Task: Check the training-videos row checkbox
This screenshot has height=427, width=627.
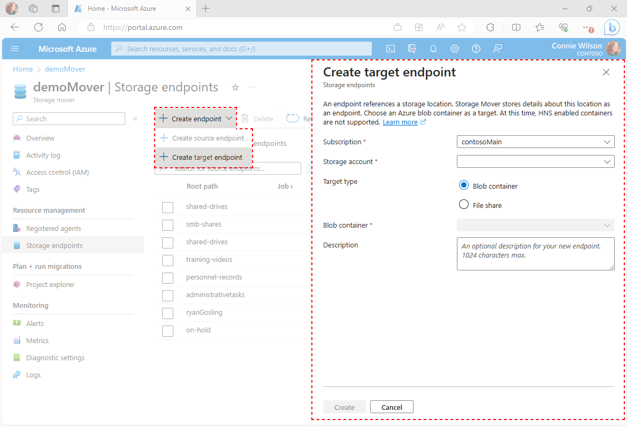Action: click(167, 260)
